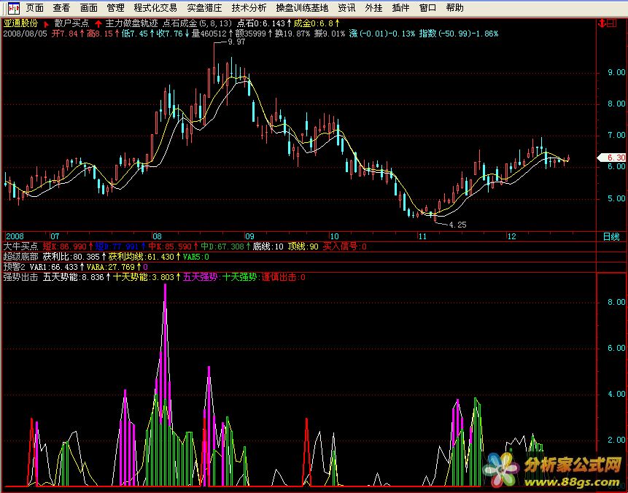The image size is (628, 493).
Task: Click the 十天势能:3.803 value
Action: (x=144, y=276)
